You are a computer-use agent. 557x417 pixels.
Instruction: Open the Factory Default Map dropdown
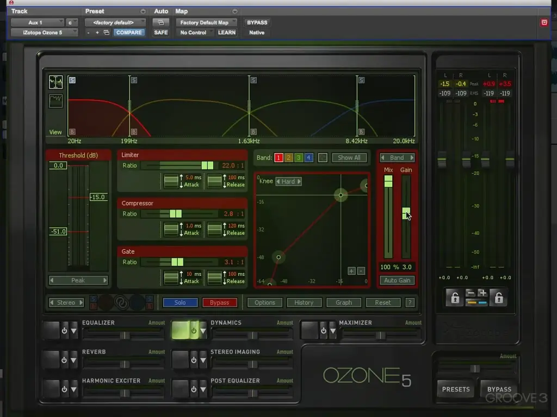pos(206,22)
